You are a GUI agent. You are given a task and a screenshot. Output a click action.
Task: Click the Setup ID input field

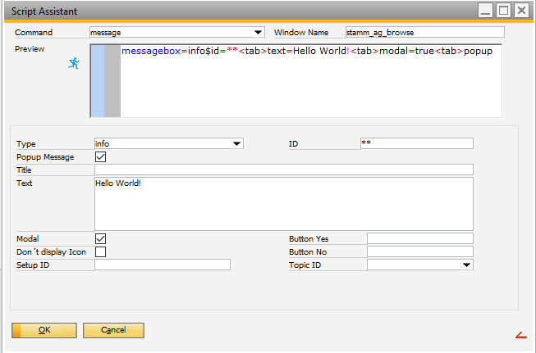(163, 265)
